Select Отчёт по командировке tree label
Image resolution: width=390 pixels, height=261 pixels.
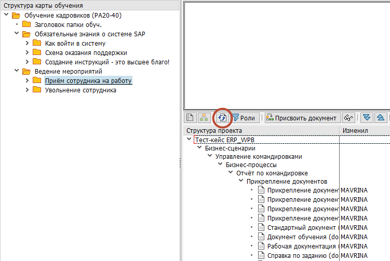272,173
